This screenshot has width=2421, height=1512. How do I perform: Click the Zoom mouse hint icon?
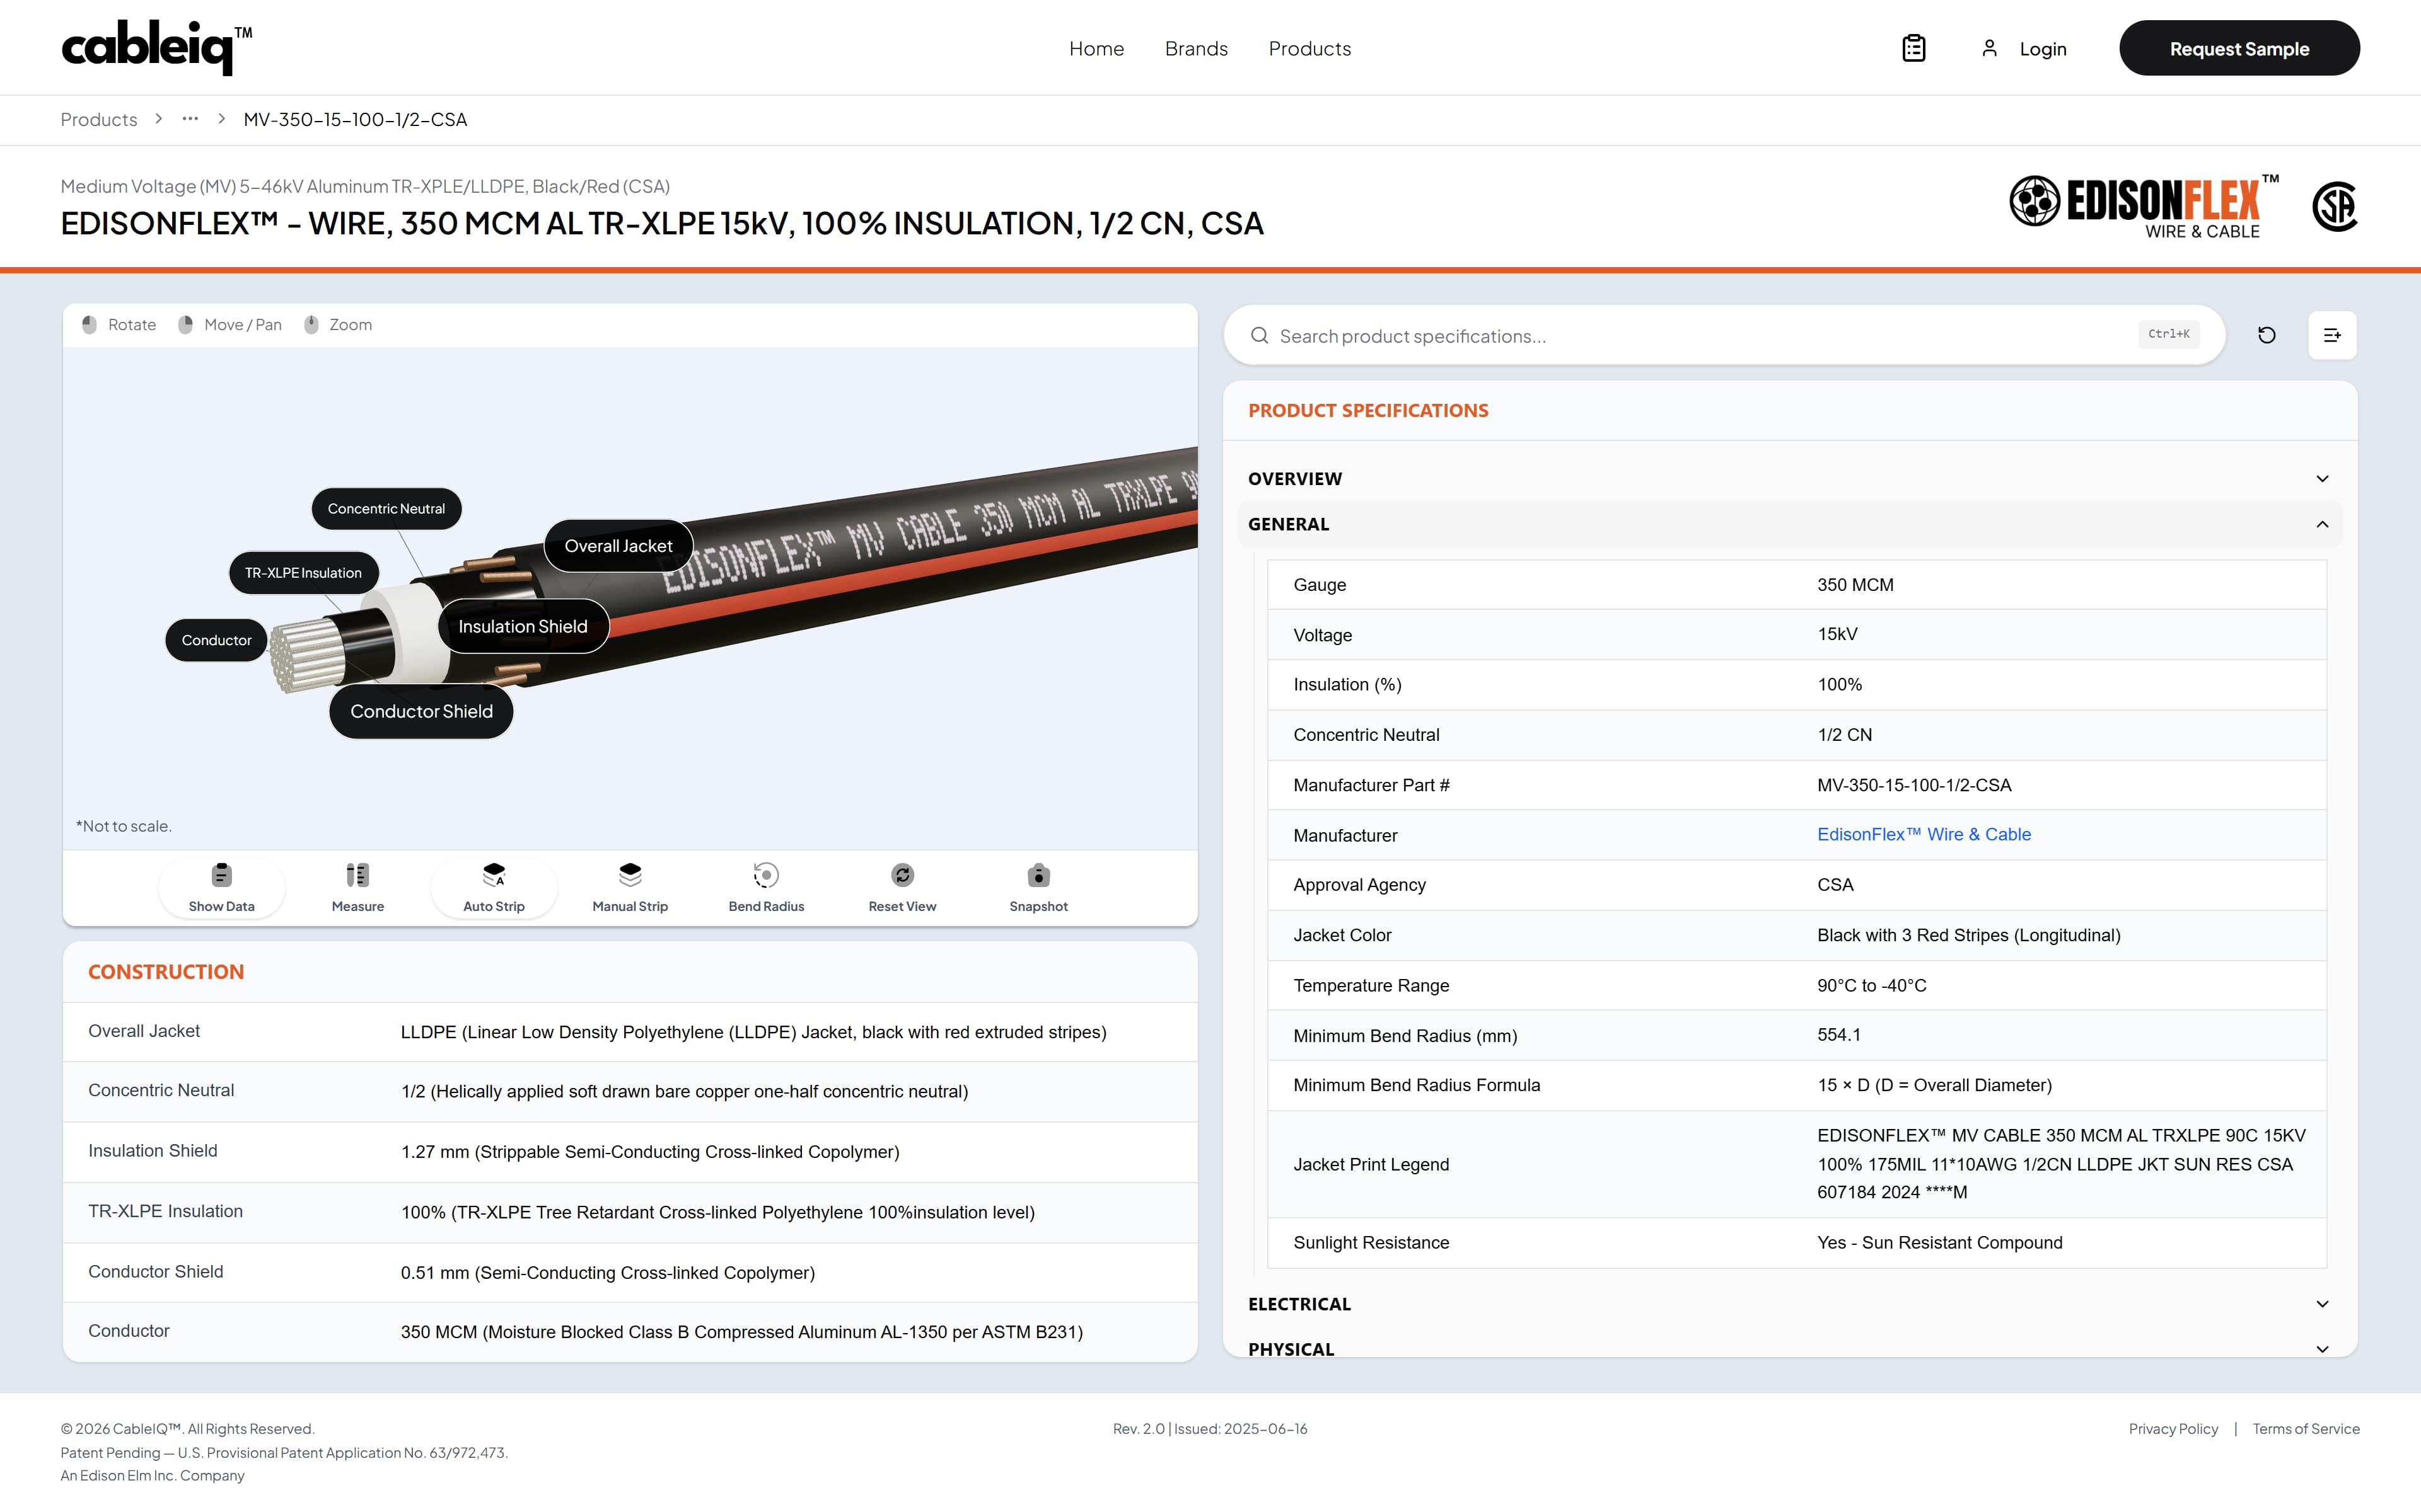pyautogui.click(x=311, y=325)
